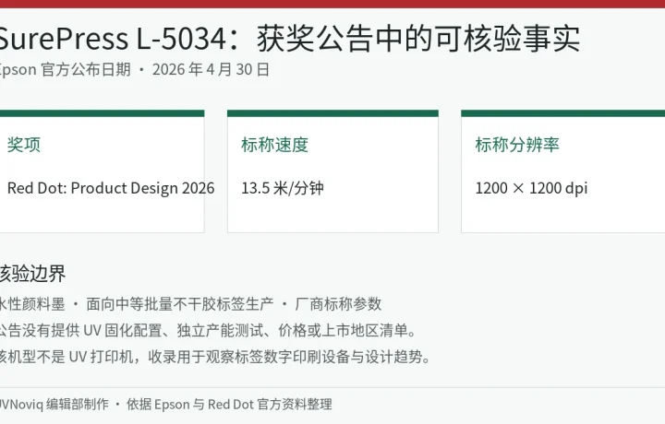Click the '奖项' card label

24,145
